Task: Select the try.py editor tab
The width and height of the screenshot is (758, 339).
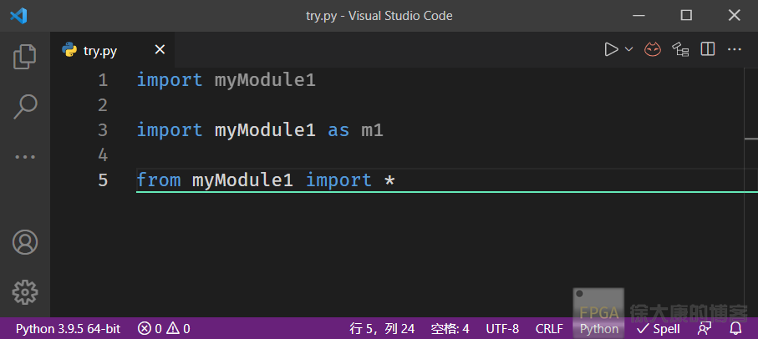Action: (99, 51)
